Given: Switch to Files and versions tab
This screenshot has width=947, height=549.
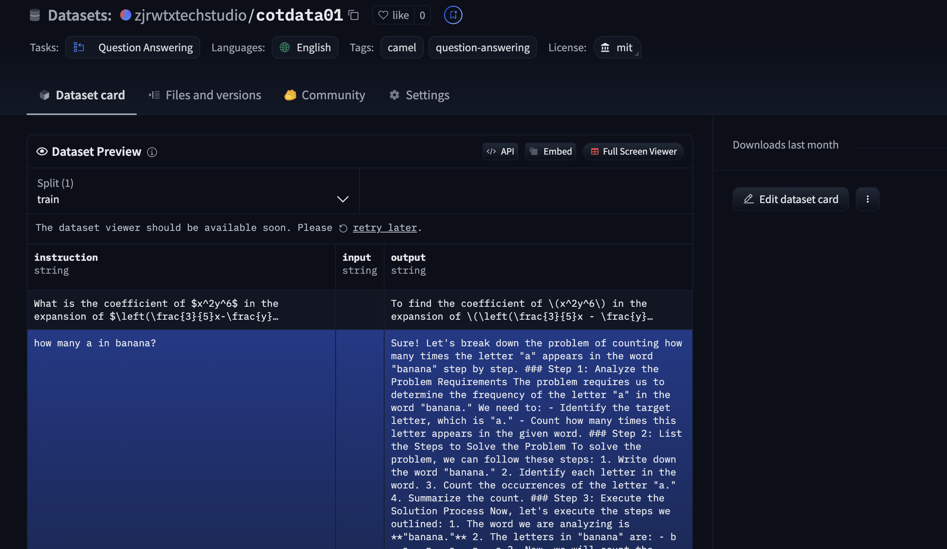Looking at the screenshot, I should coord(205,95).
